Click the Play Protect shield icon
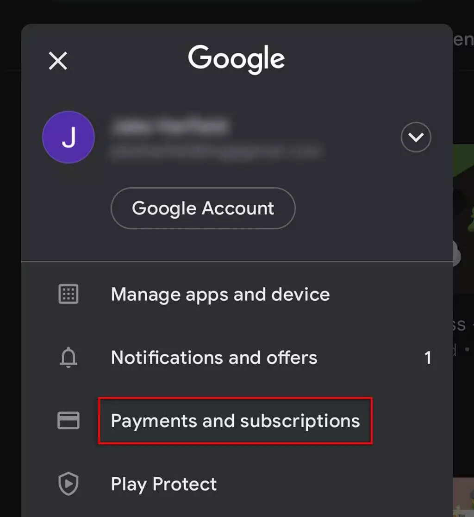This screenshot has height=517, width=474. [x=69, y=484]
